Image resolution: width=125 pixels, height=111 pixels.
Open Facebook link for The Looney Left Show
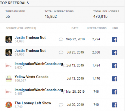point(114,105)
